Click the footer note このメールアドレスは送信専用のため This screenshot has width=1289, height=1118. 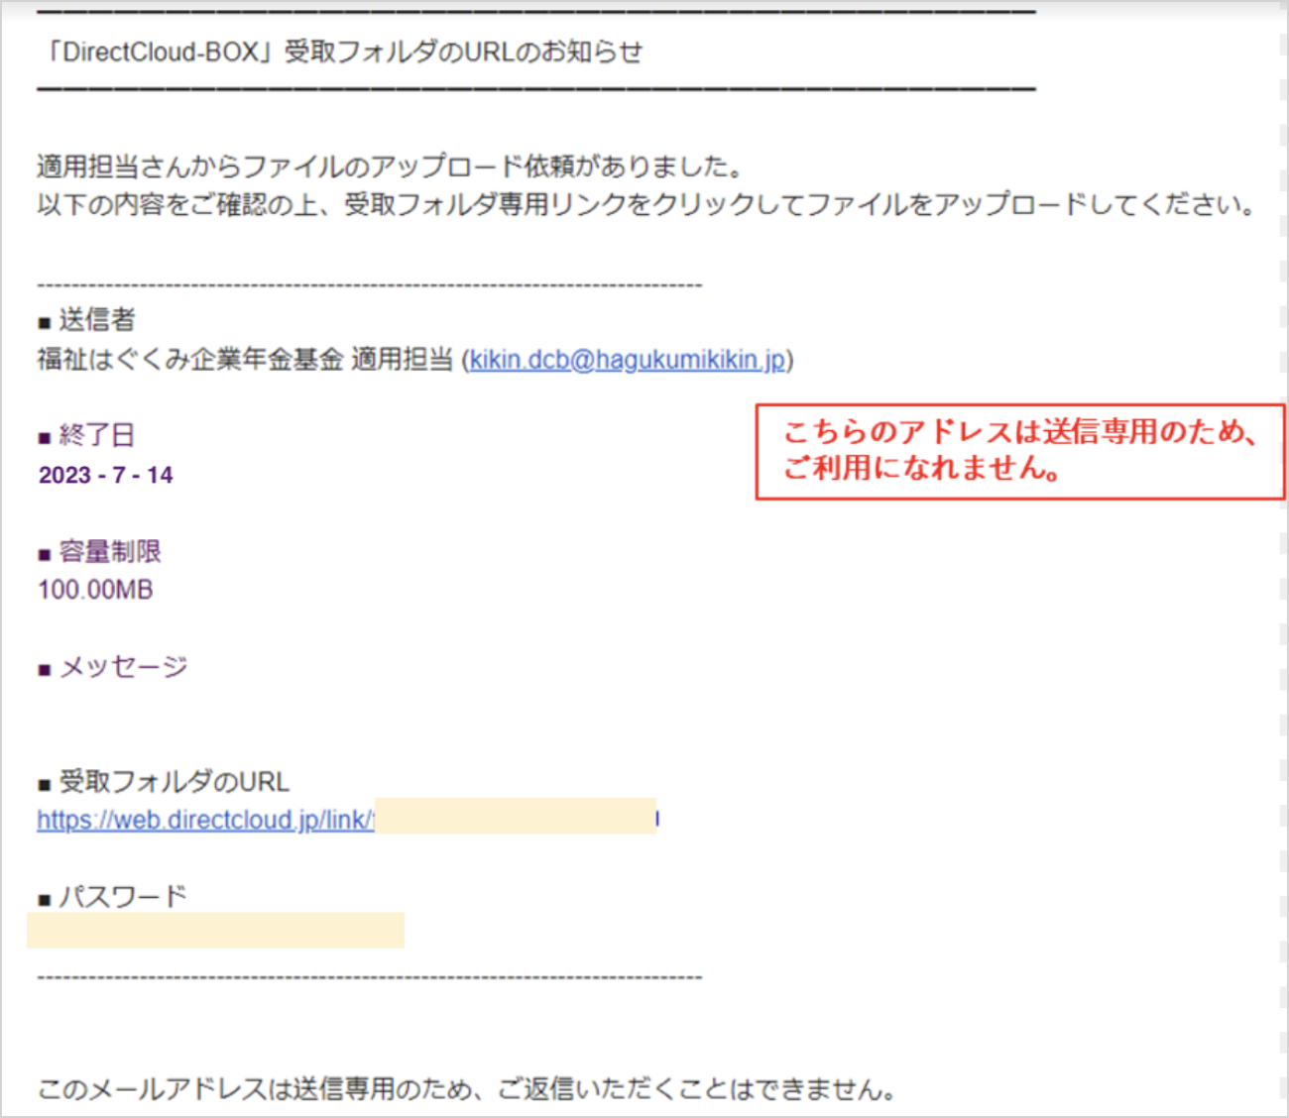[467, 1089]
